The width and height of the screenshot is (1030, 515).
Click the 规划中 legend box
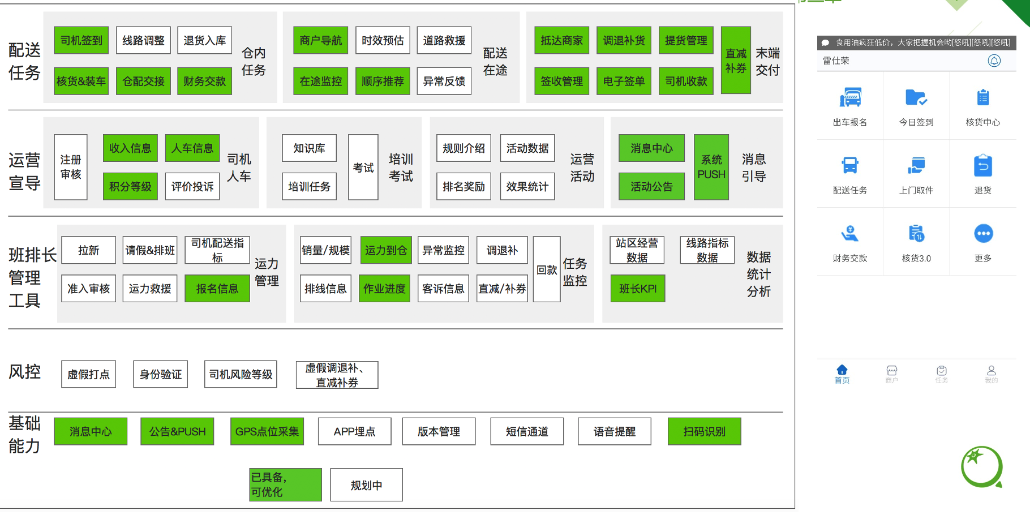[367, 484]
